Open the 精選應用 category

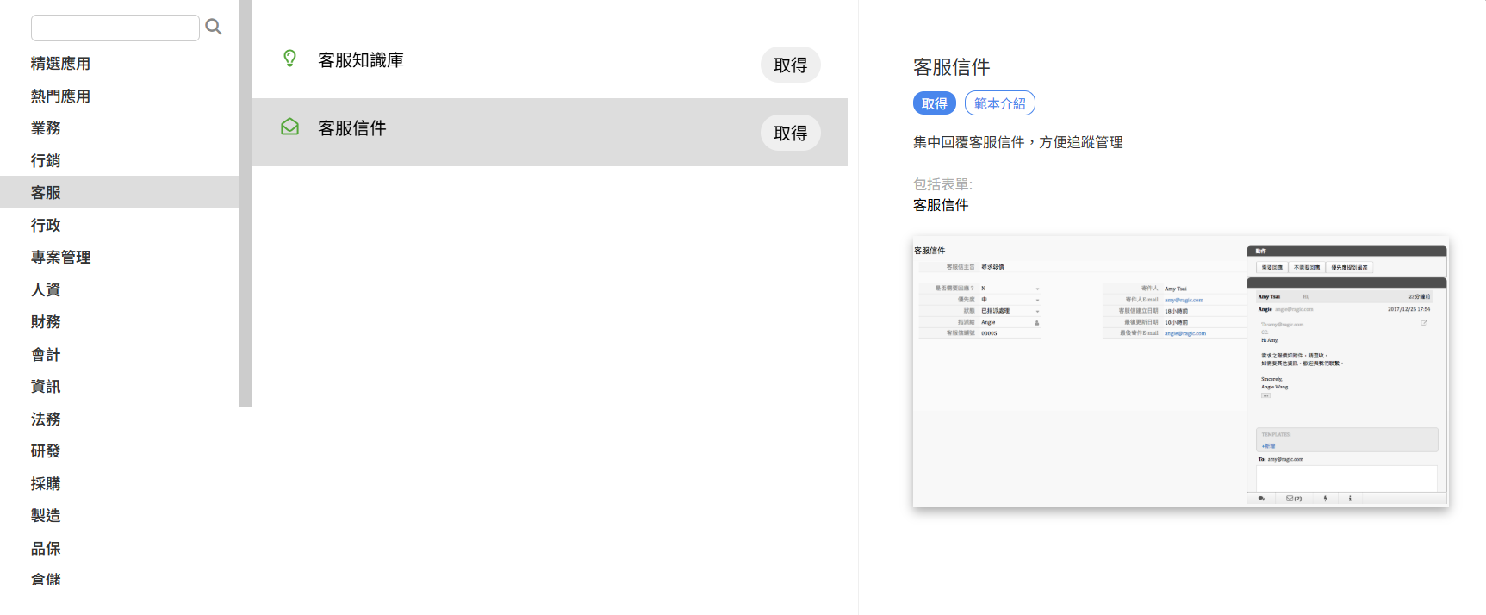60,64
